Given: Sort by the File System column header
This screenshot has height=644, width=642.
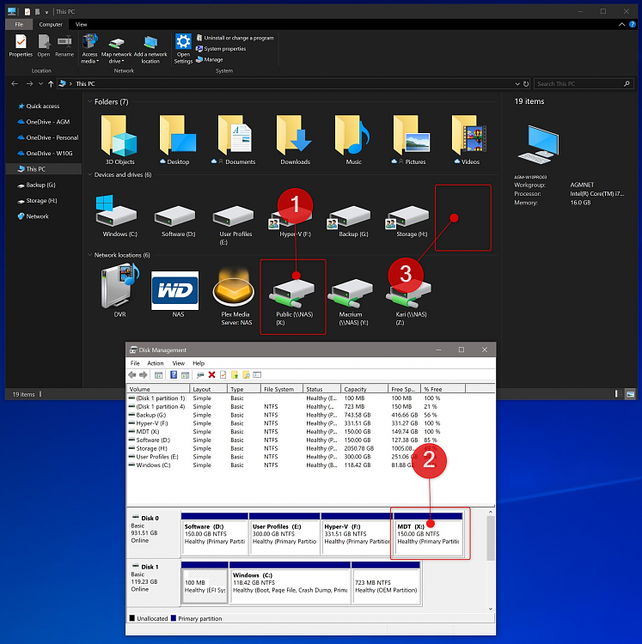Looking at the screenshot, I should 281,389.
